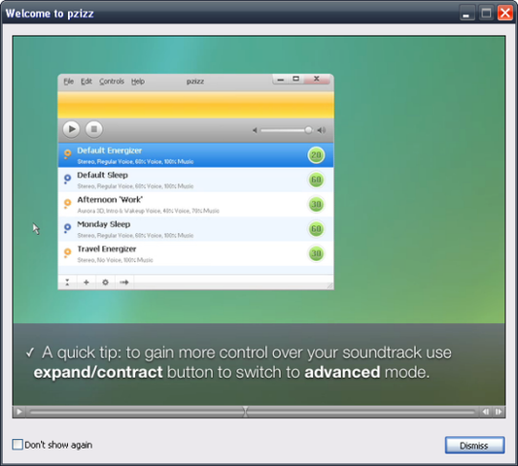
Task: Click the loud-volume speaker icon
Action: tap(322, 130)
